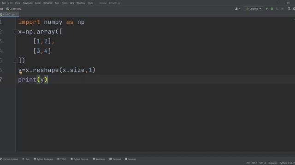Open the Python Packages tool window
This screenshot has height=165, width=295.
[x=43, y=159]
